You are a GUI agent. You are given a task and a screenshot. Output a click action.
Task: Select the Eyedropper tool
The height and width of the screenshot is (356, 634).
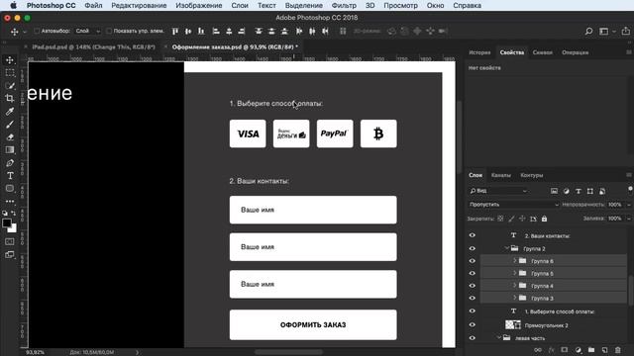coord(10,111)
